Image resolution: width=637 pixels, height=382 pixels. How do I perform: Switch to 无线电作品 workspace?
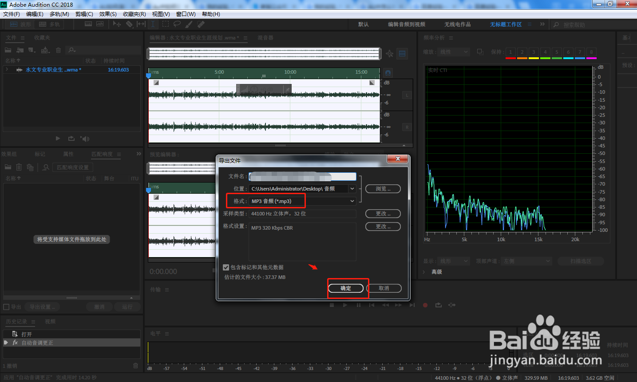coord(458,24)
